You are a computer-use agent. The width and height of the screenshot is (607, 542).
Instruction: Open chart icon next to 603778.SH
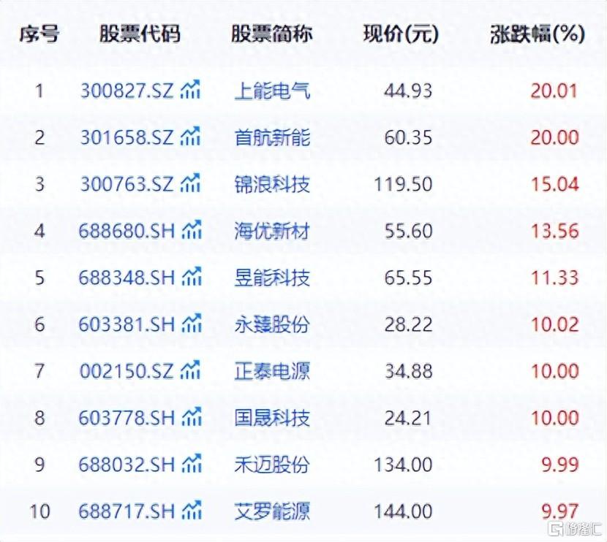[x=192, y=417]
